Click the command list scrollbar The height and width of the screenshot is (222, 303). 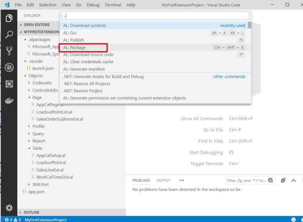click(250, 25)
